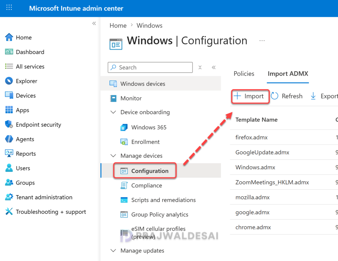Click Microsoft Intune admin center title
This screenshot has height=261, width=338.
pyautogui.click(x=76, y=8)
